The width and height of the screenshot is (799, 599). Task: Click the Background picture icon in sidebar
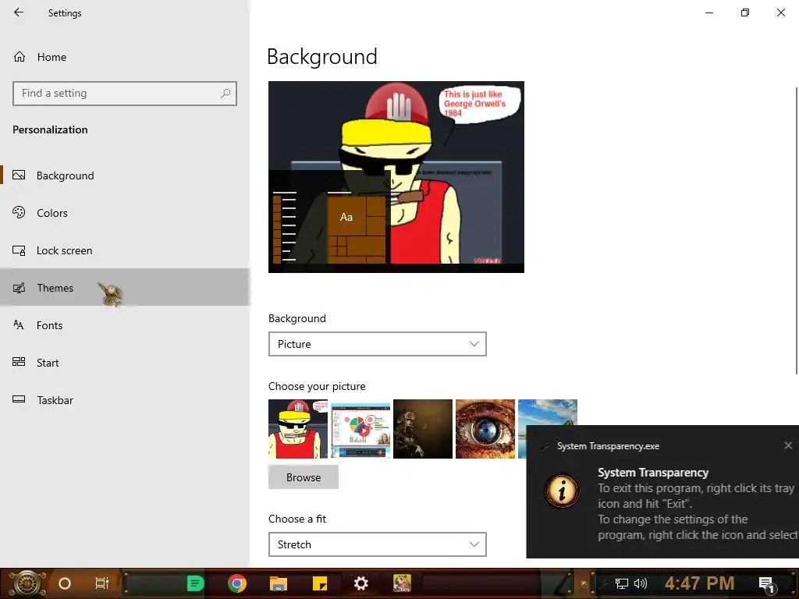[x=19, y=175]
